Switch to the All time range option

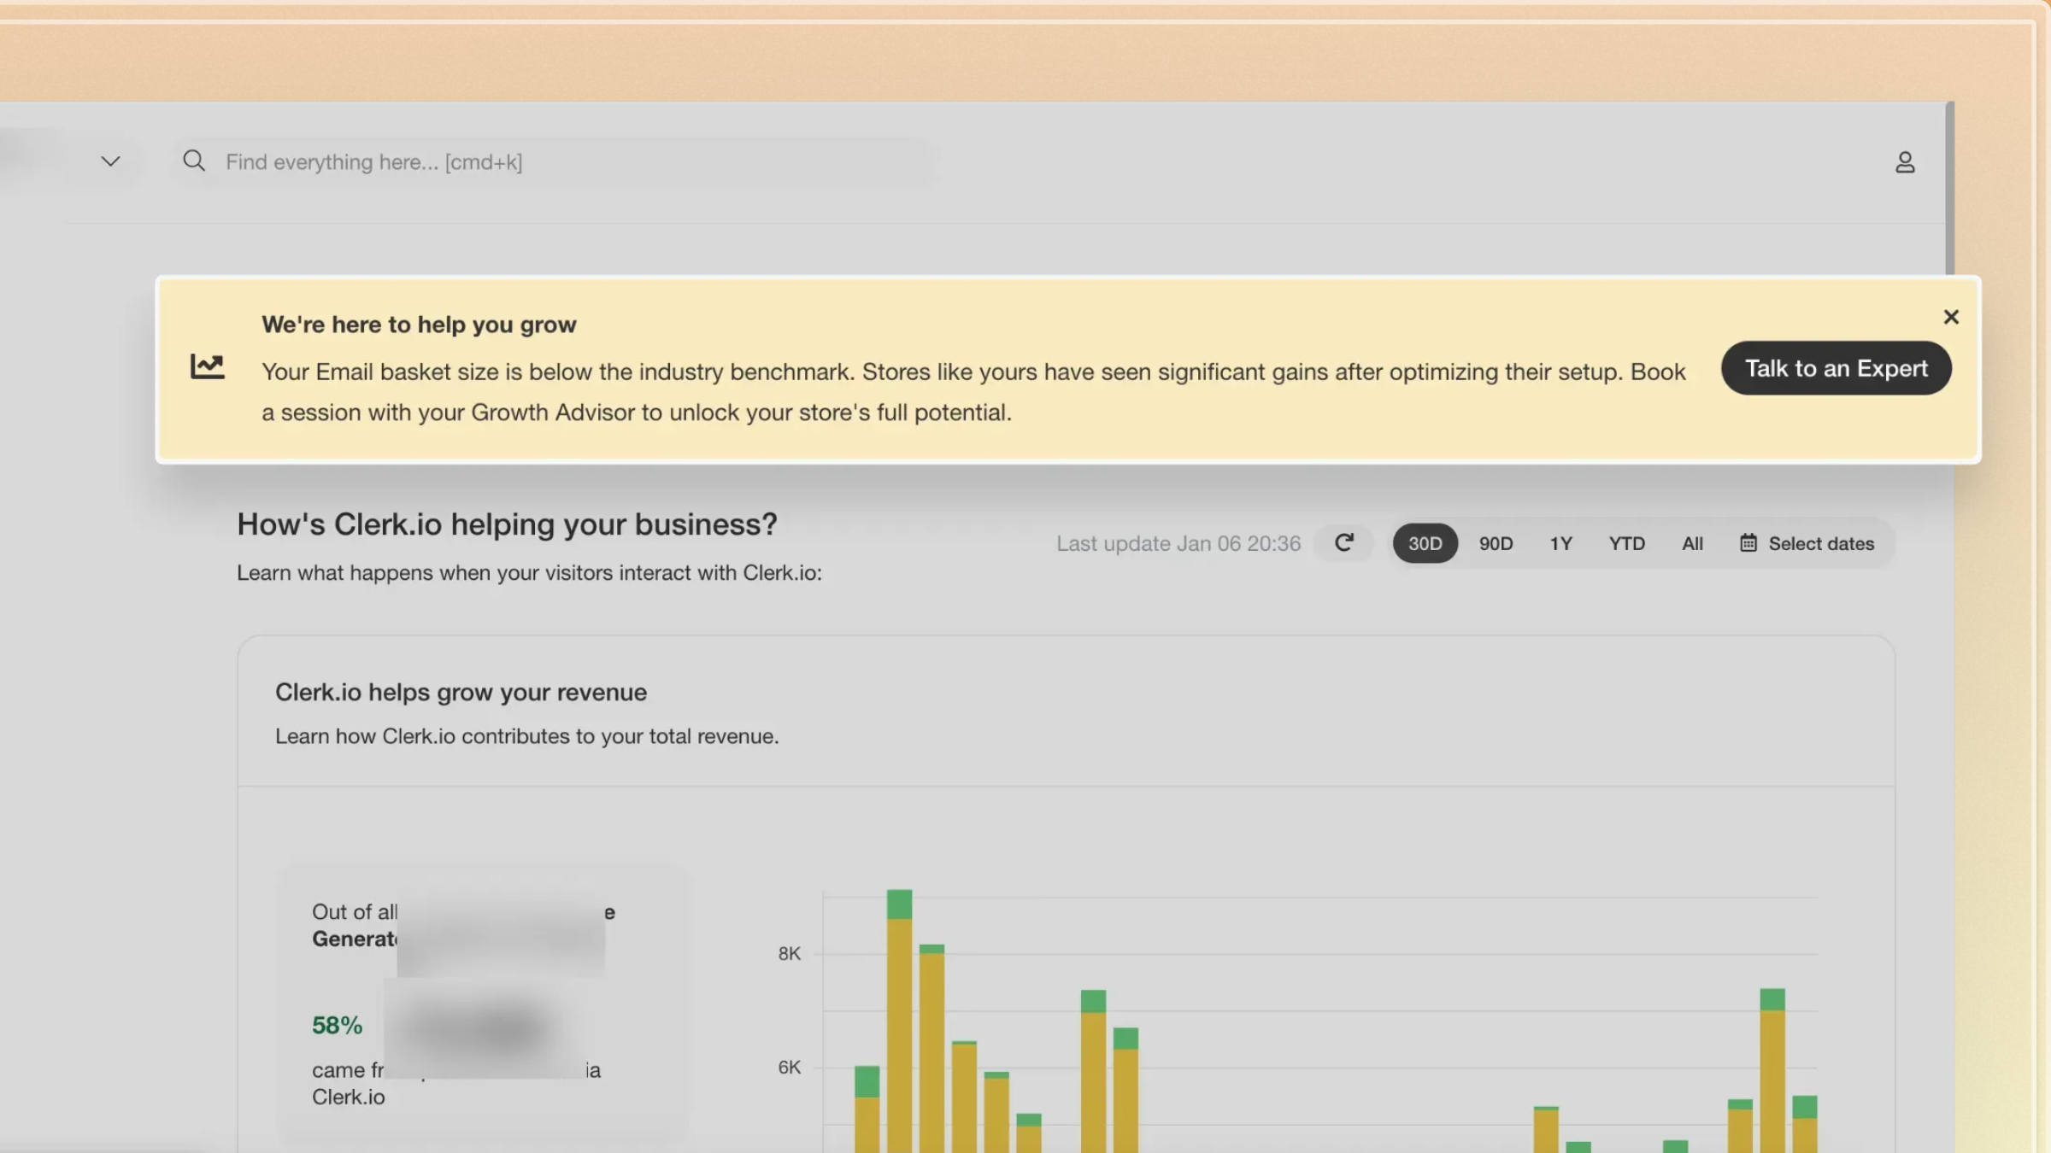1692,543
